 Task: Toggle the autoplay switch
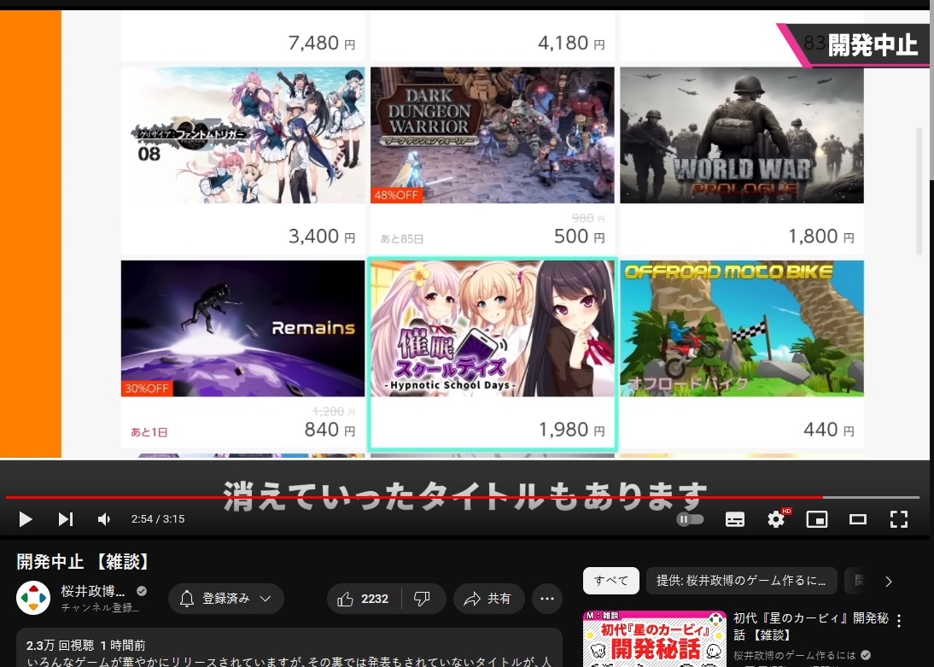(x=690, y=519)
